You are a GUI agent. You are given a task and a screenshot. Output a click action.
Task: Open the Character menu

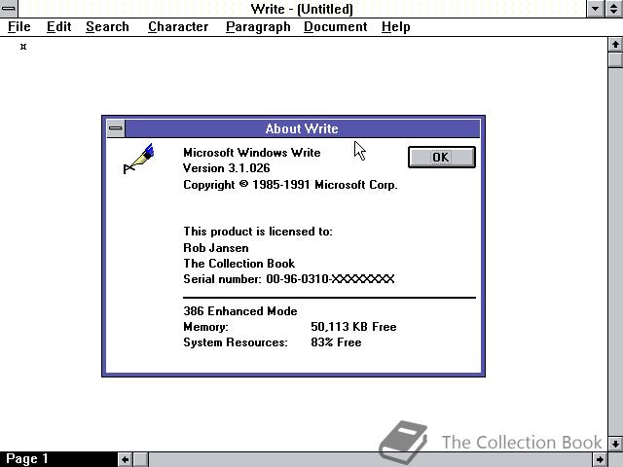pyautogui.click(x=178, y=26)
